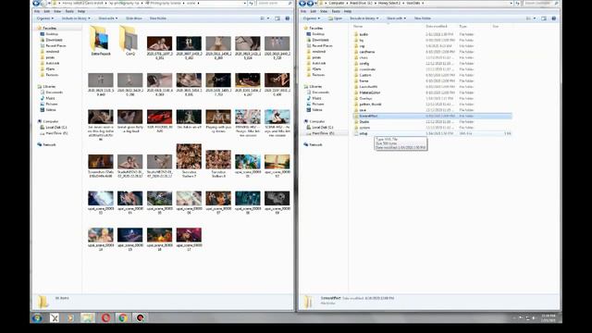Open File menu in the right window
The height and width of the screenshot is (333, 592).
coord(303,11)
